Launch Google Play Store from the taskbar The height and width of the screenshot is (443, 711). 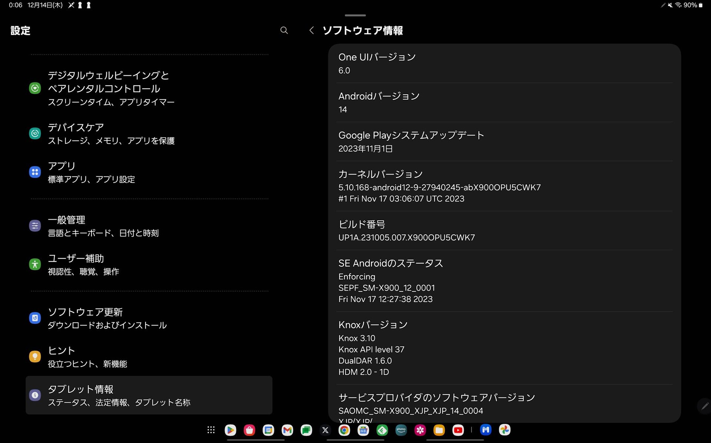230,430
